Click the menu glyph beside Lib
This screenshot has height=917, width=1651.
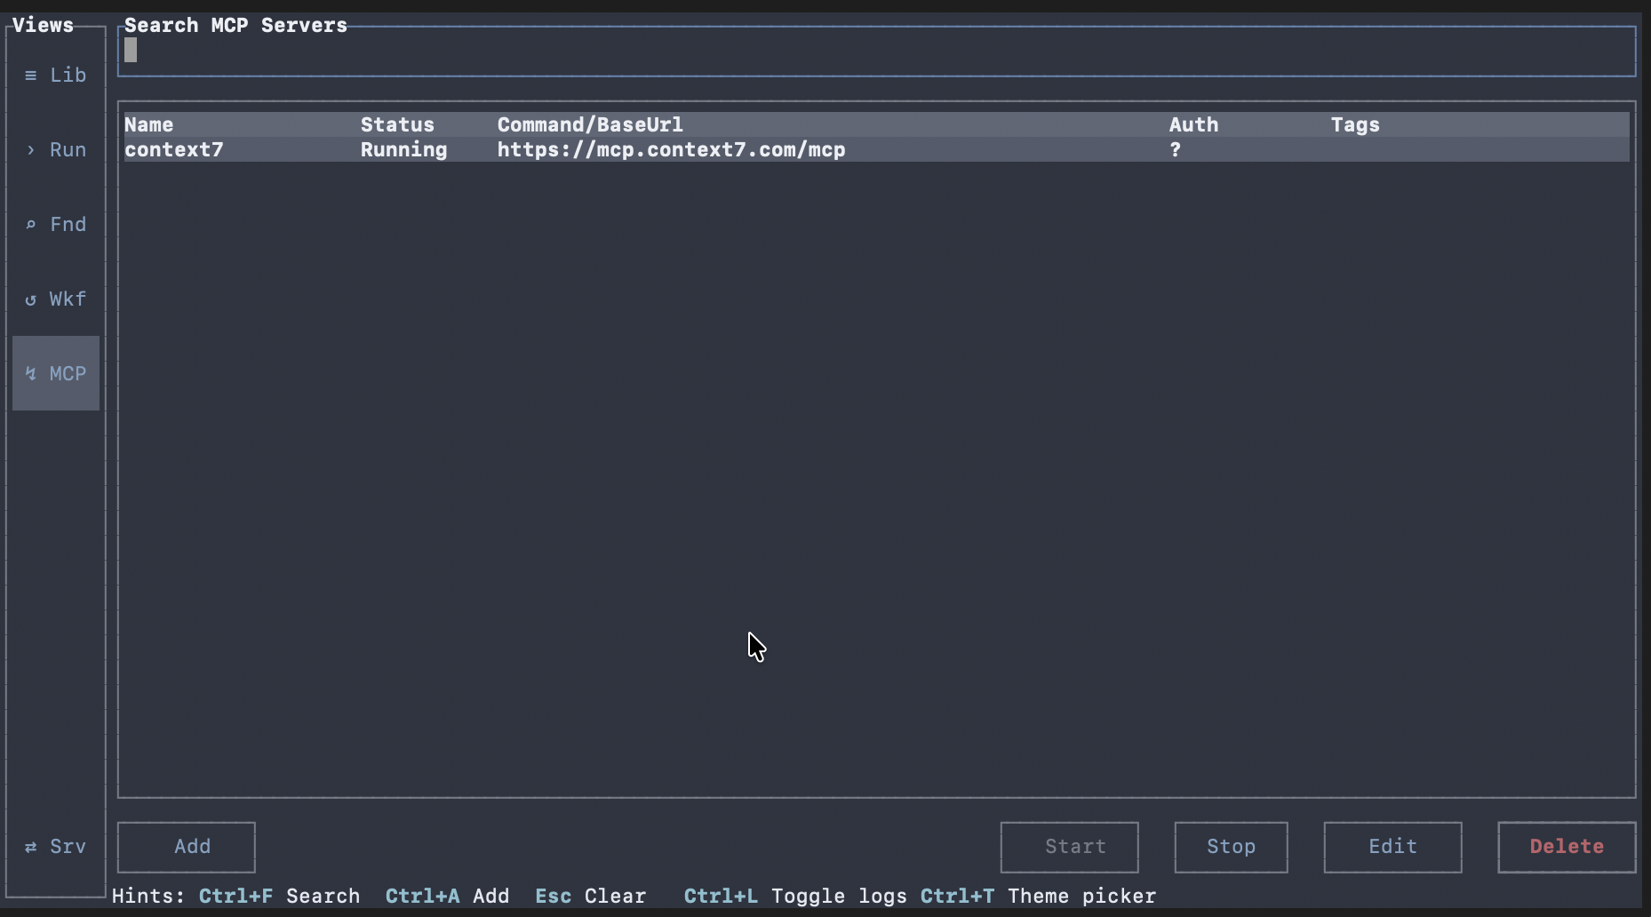tap(29, 75)
